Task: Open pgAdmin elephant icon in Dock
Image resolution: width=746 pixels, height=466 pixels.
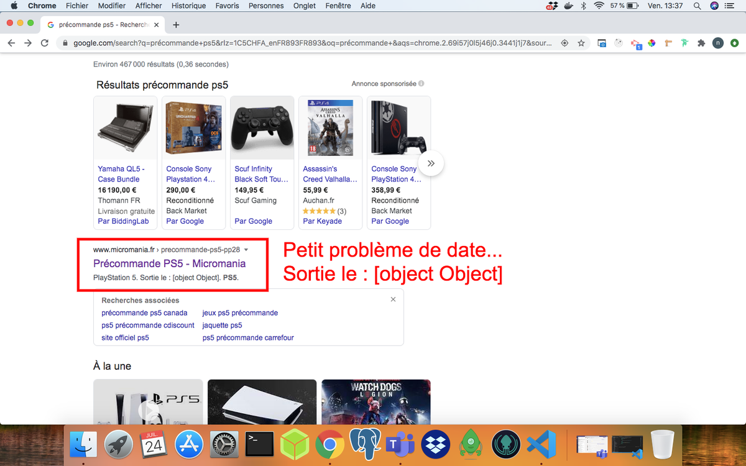Action: [x=366, y=444]
